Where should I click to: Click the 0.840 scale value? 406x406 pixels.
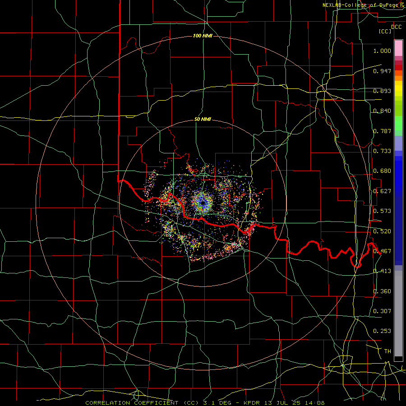click(x=382, y=111)
